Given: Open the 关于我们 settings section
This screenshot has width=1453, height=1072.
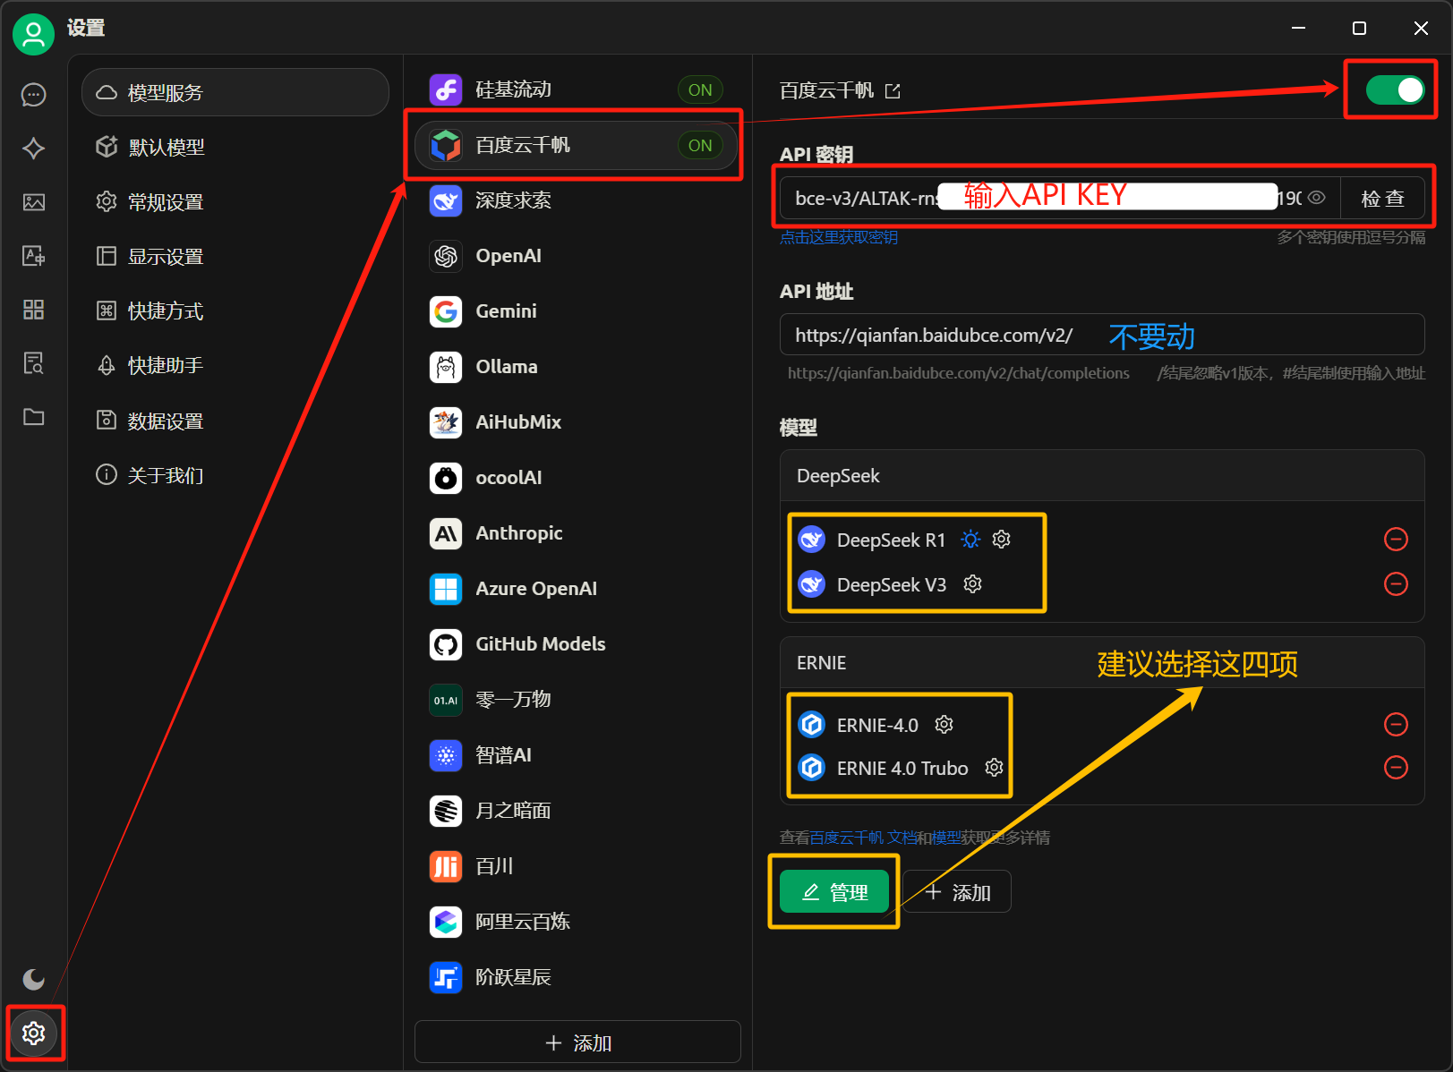Looking at the screenshot, I should tap(235, 475).
